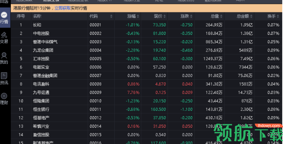This screenshot has width=283, height=144.
Task: Click the 73.350 price value
Action: coord(159,25)
